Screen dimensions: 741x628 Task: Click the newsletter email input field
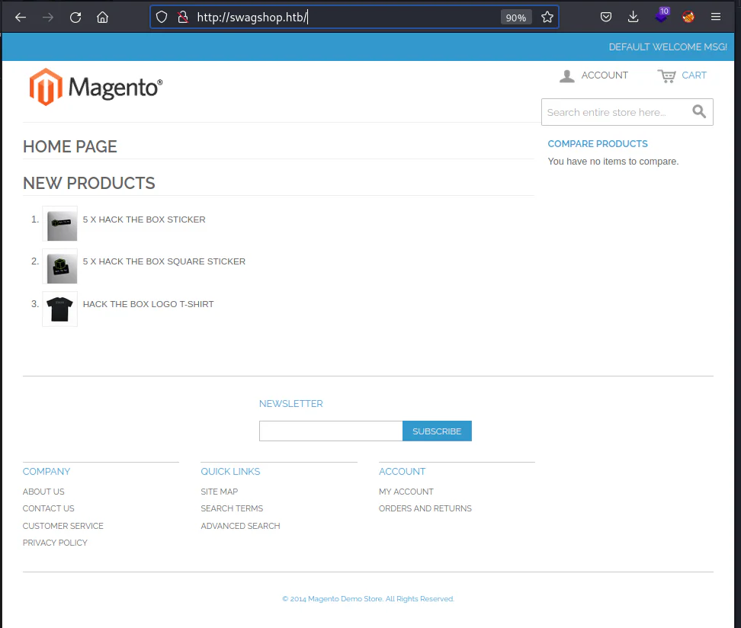(331, 431)
